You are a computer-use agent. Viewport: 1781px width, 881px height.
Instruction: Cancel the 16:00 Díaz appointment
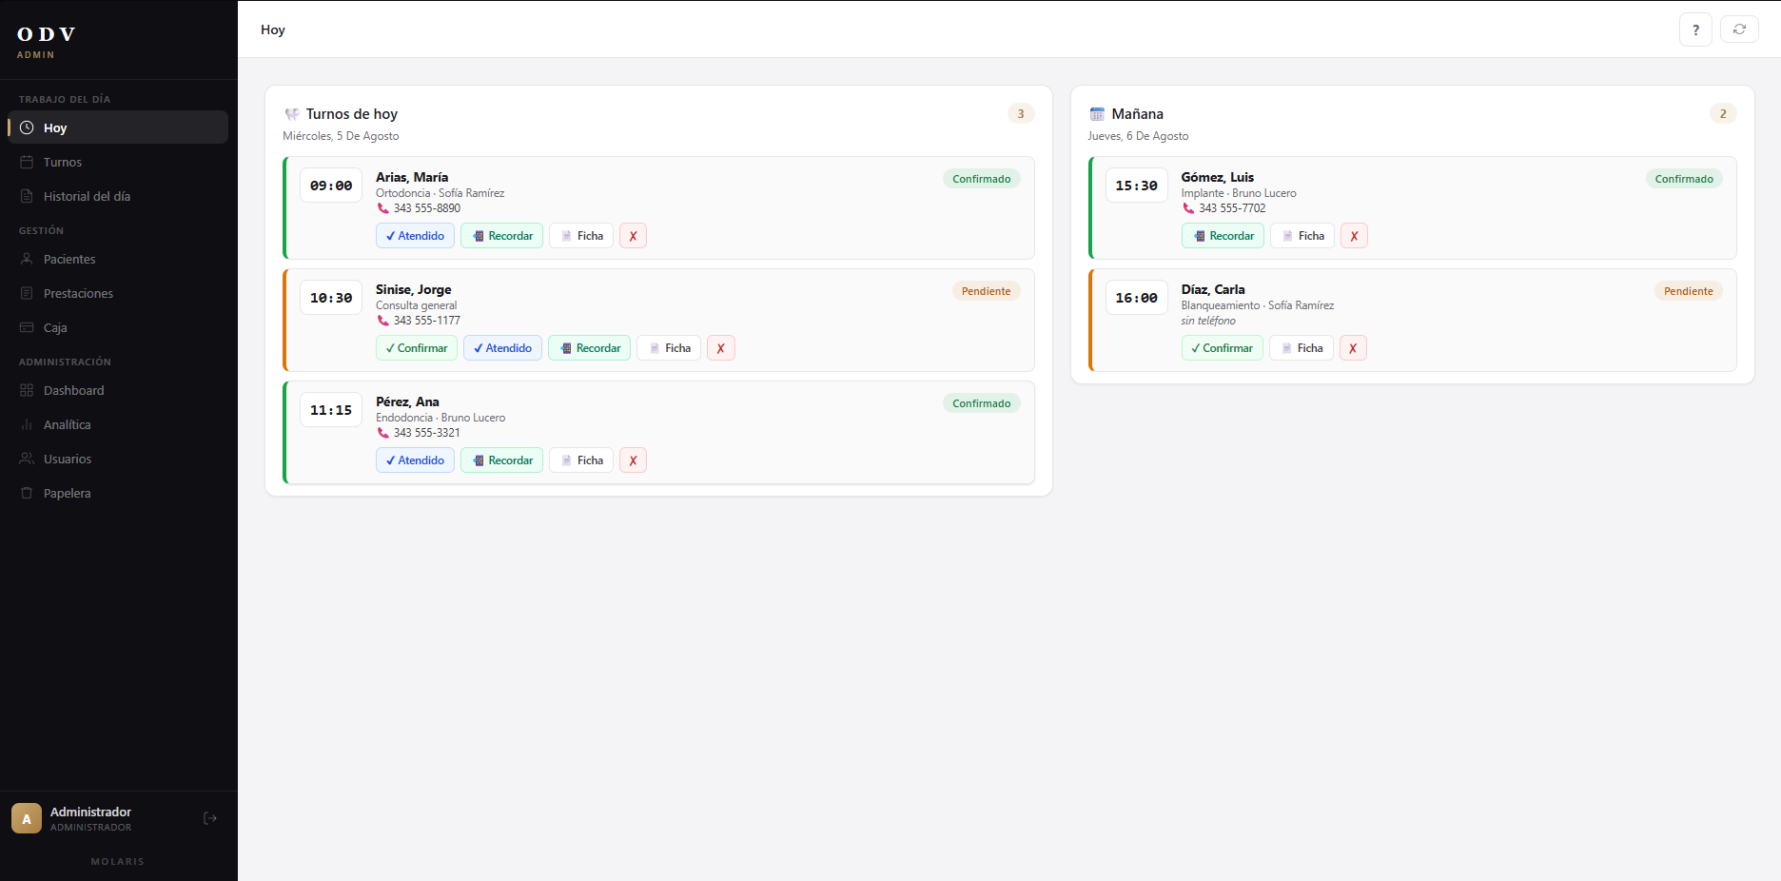1353,348
